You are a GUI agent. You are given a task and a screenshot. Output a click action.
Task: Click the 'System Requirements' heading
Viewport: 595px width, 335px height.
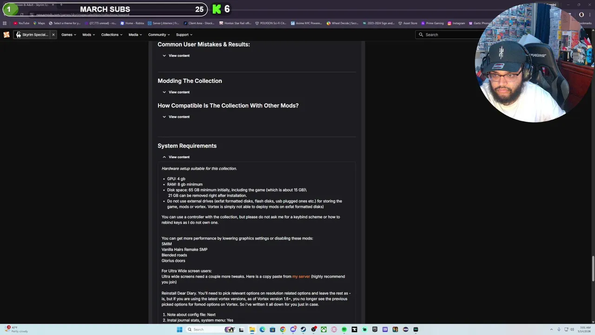[x=187, y=146]
